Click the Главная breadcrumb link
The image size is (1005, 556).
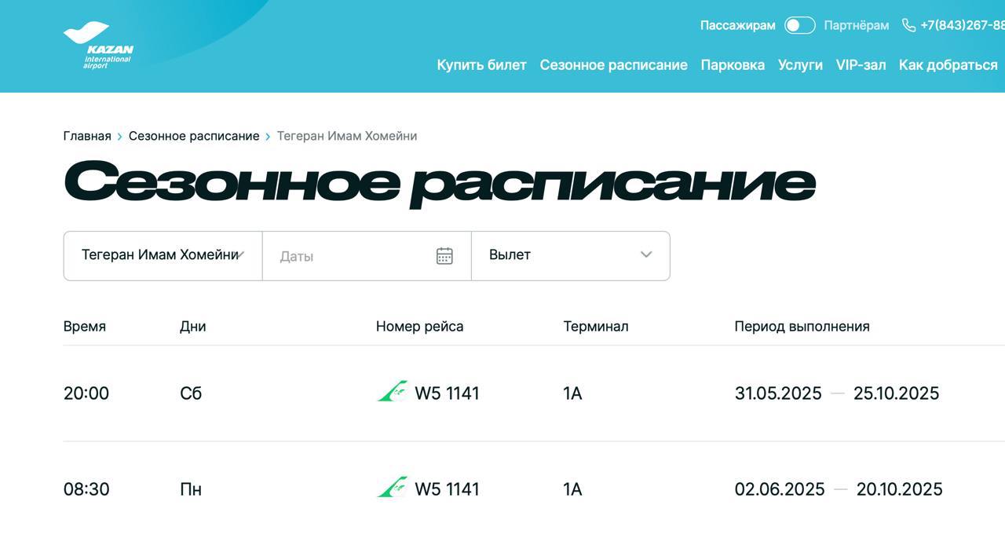click(x=87, y=136)
